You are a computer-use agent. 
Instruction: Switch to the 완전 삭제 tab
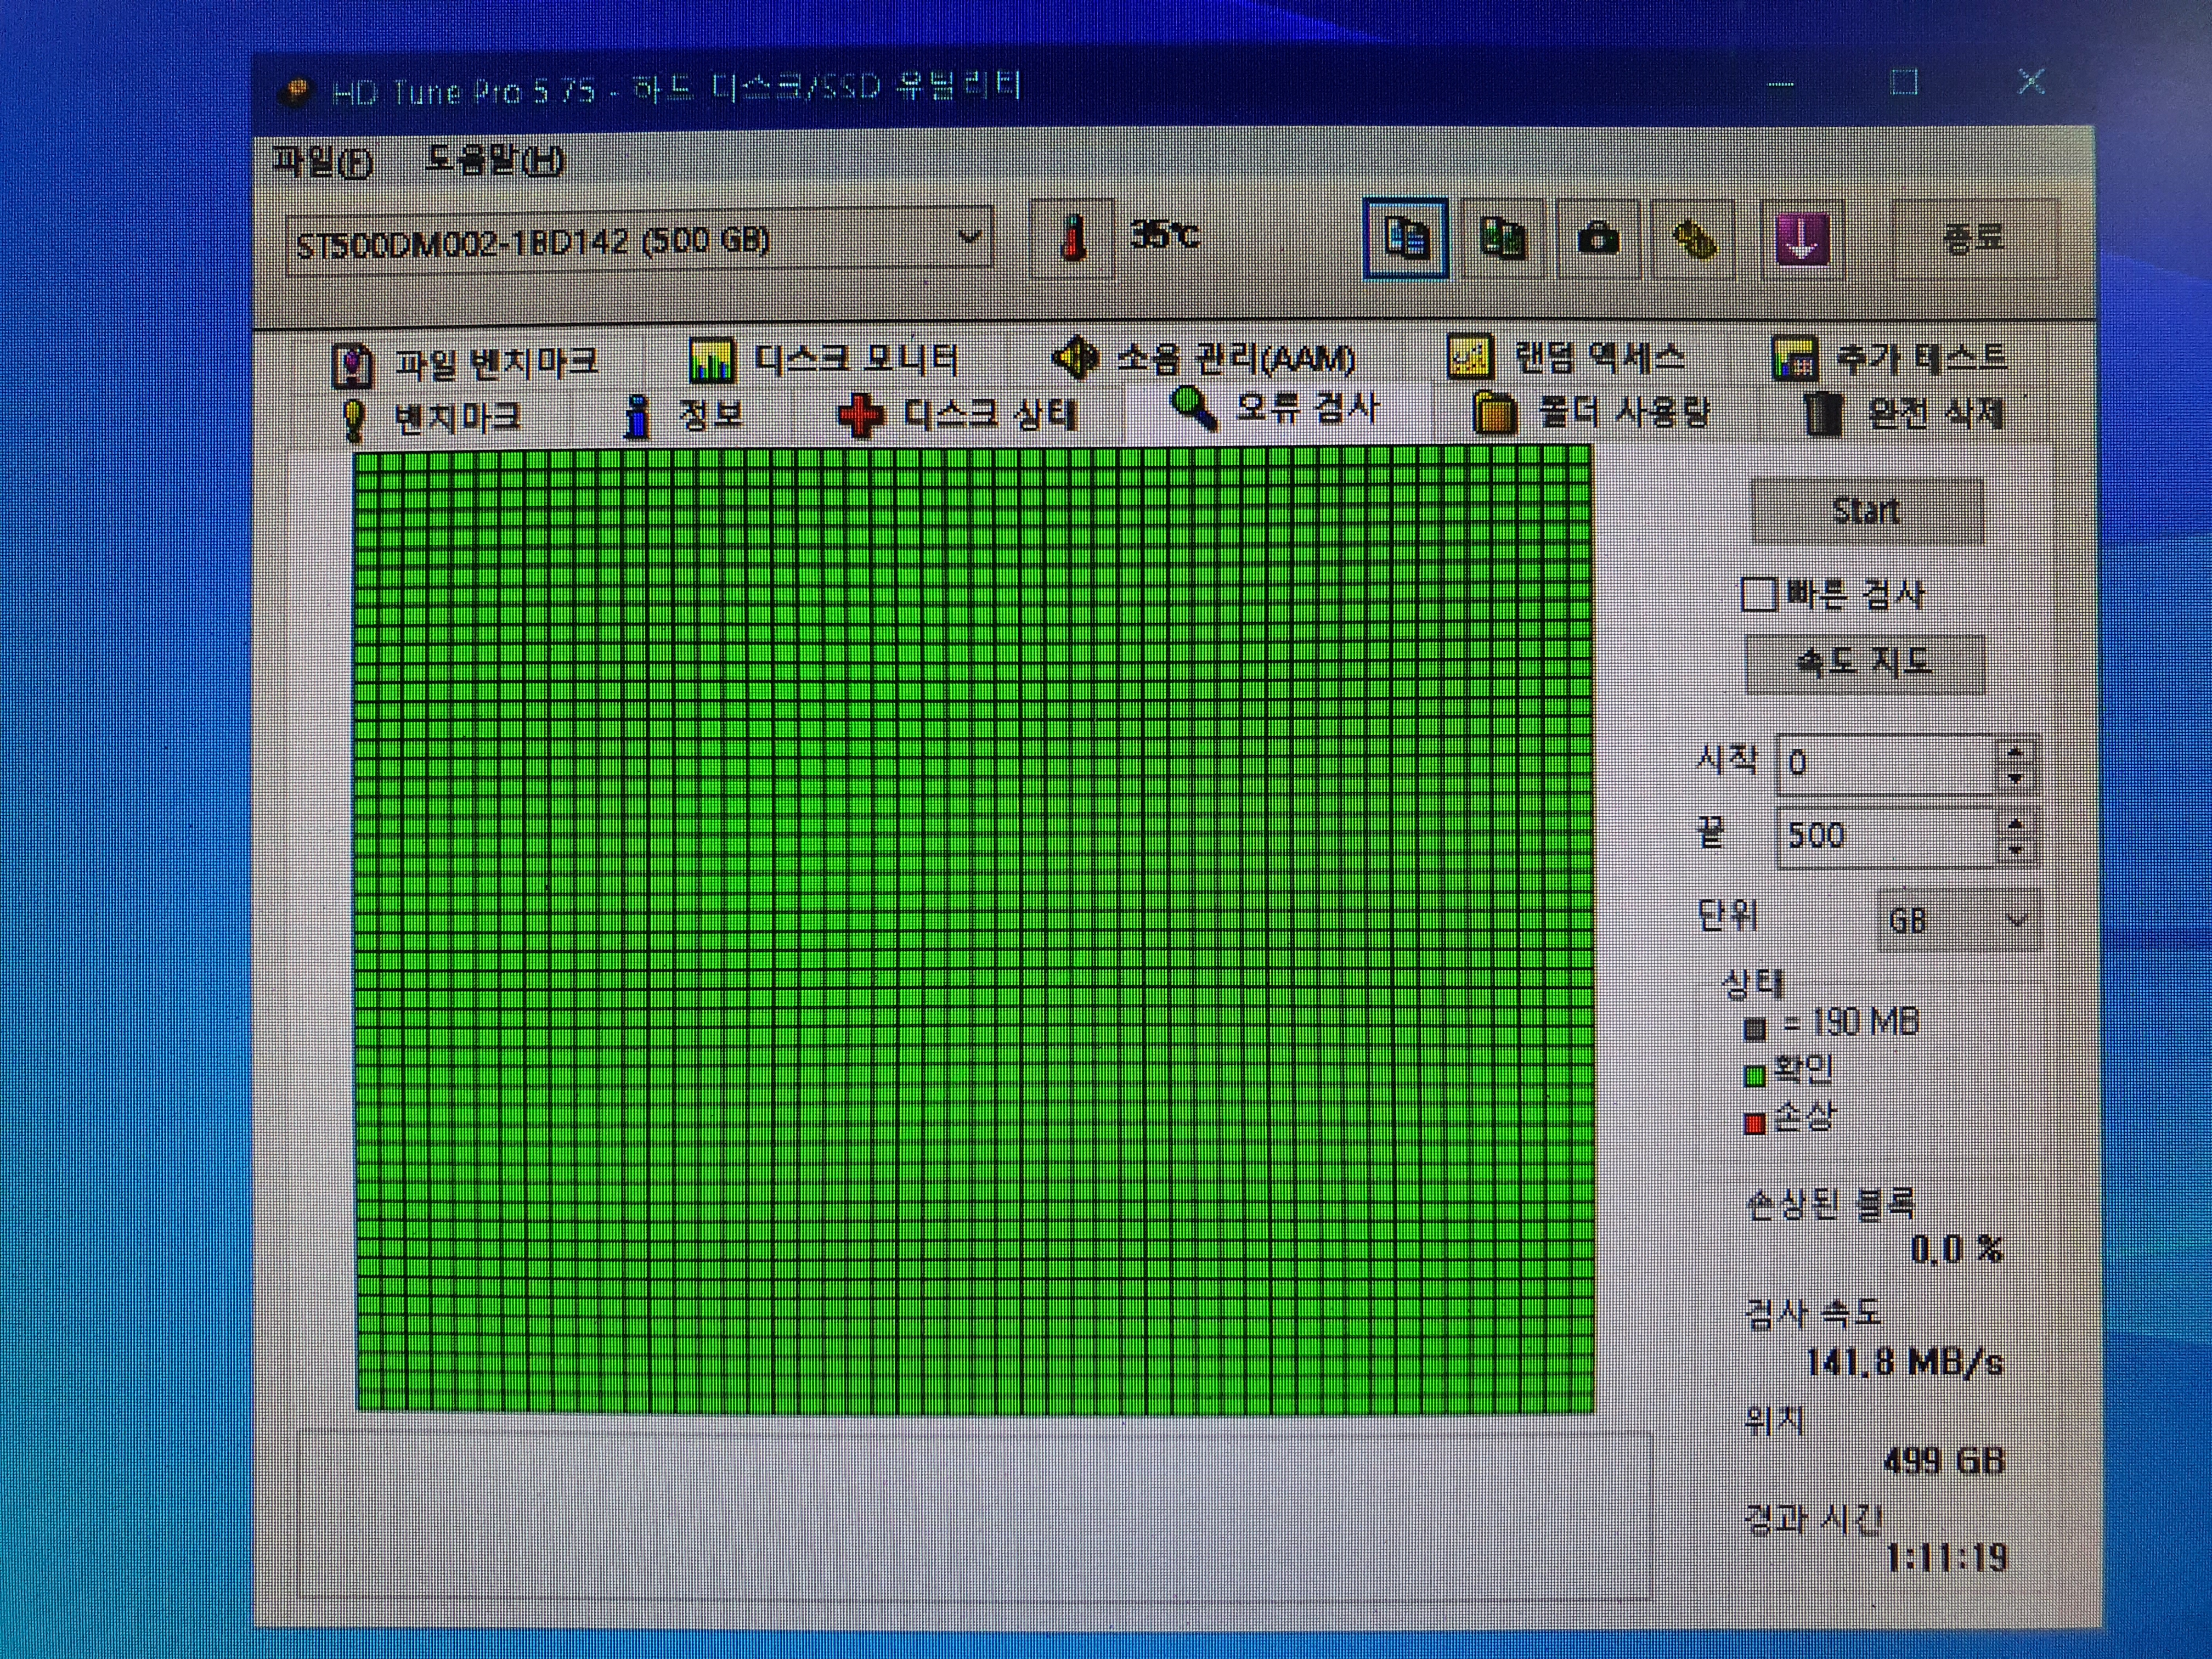1905,413
